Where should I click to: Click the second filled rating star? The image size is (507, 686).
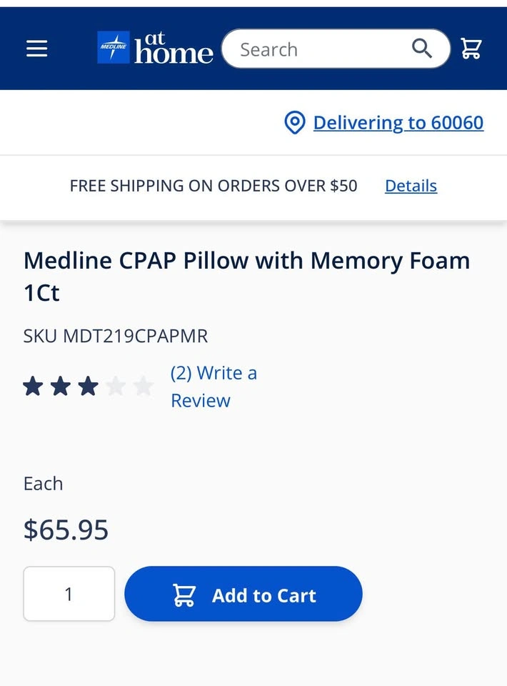pyautogui.click(x=61, y=387)
